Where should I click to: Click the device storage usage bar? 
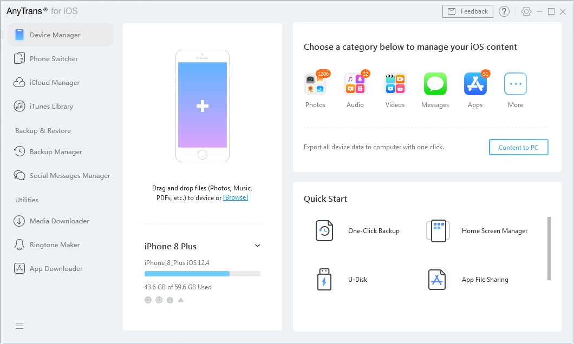(x=203, y=274)
